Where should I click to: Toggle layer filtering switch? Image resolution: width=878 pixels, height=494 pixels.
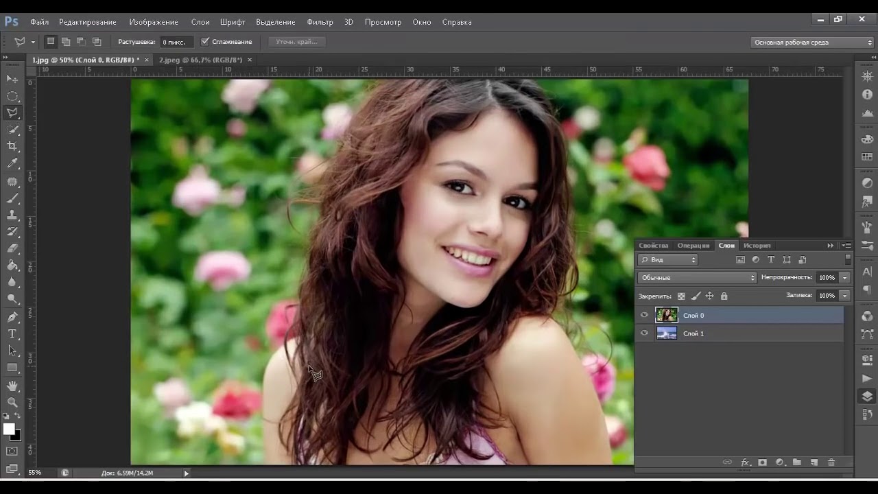(x=848, y=259)
